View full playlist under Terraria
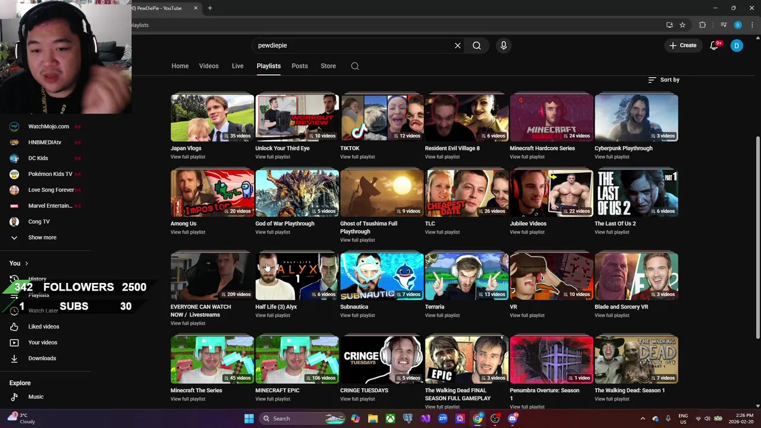Viewport: 761px width, 428px height. coord(442,316)
